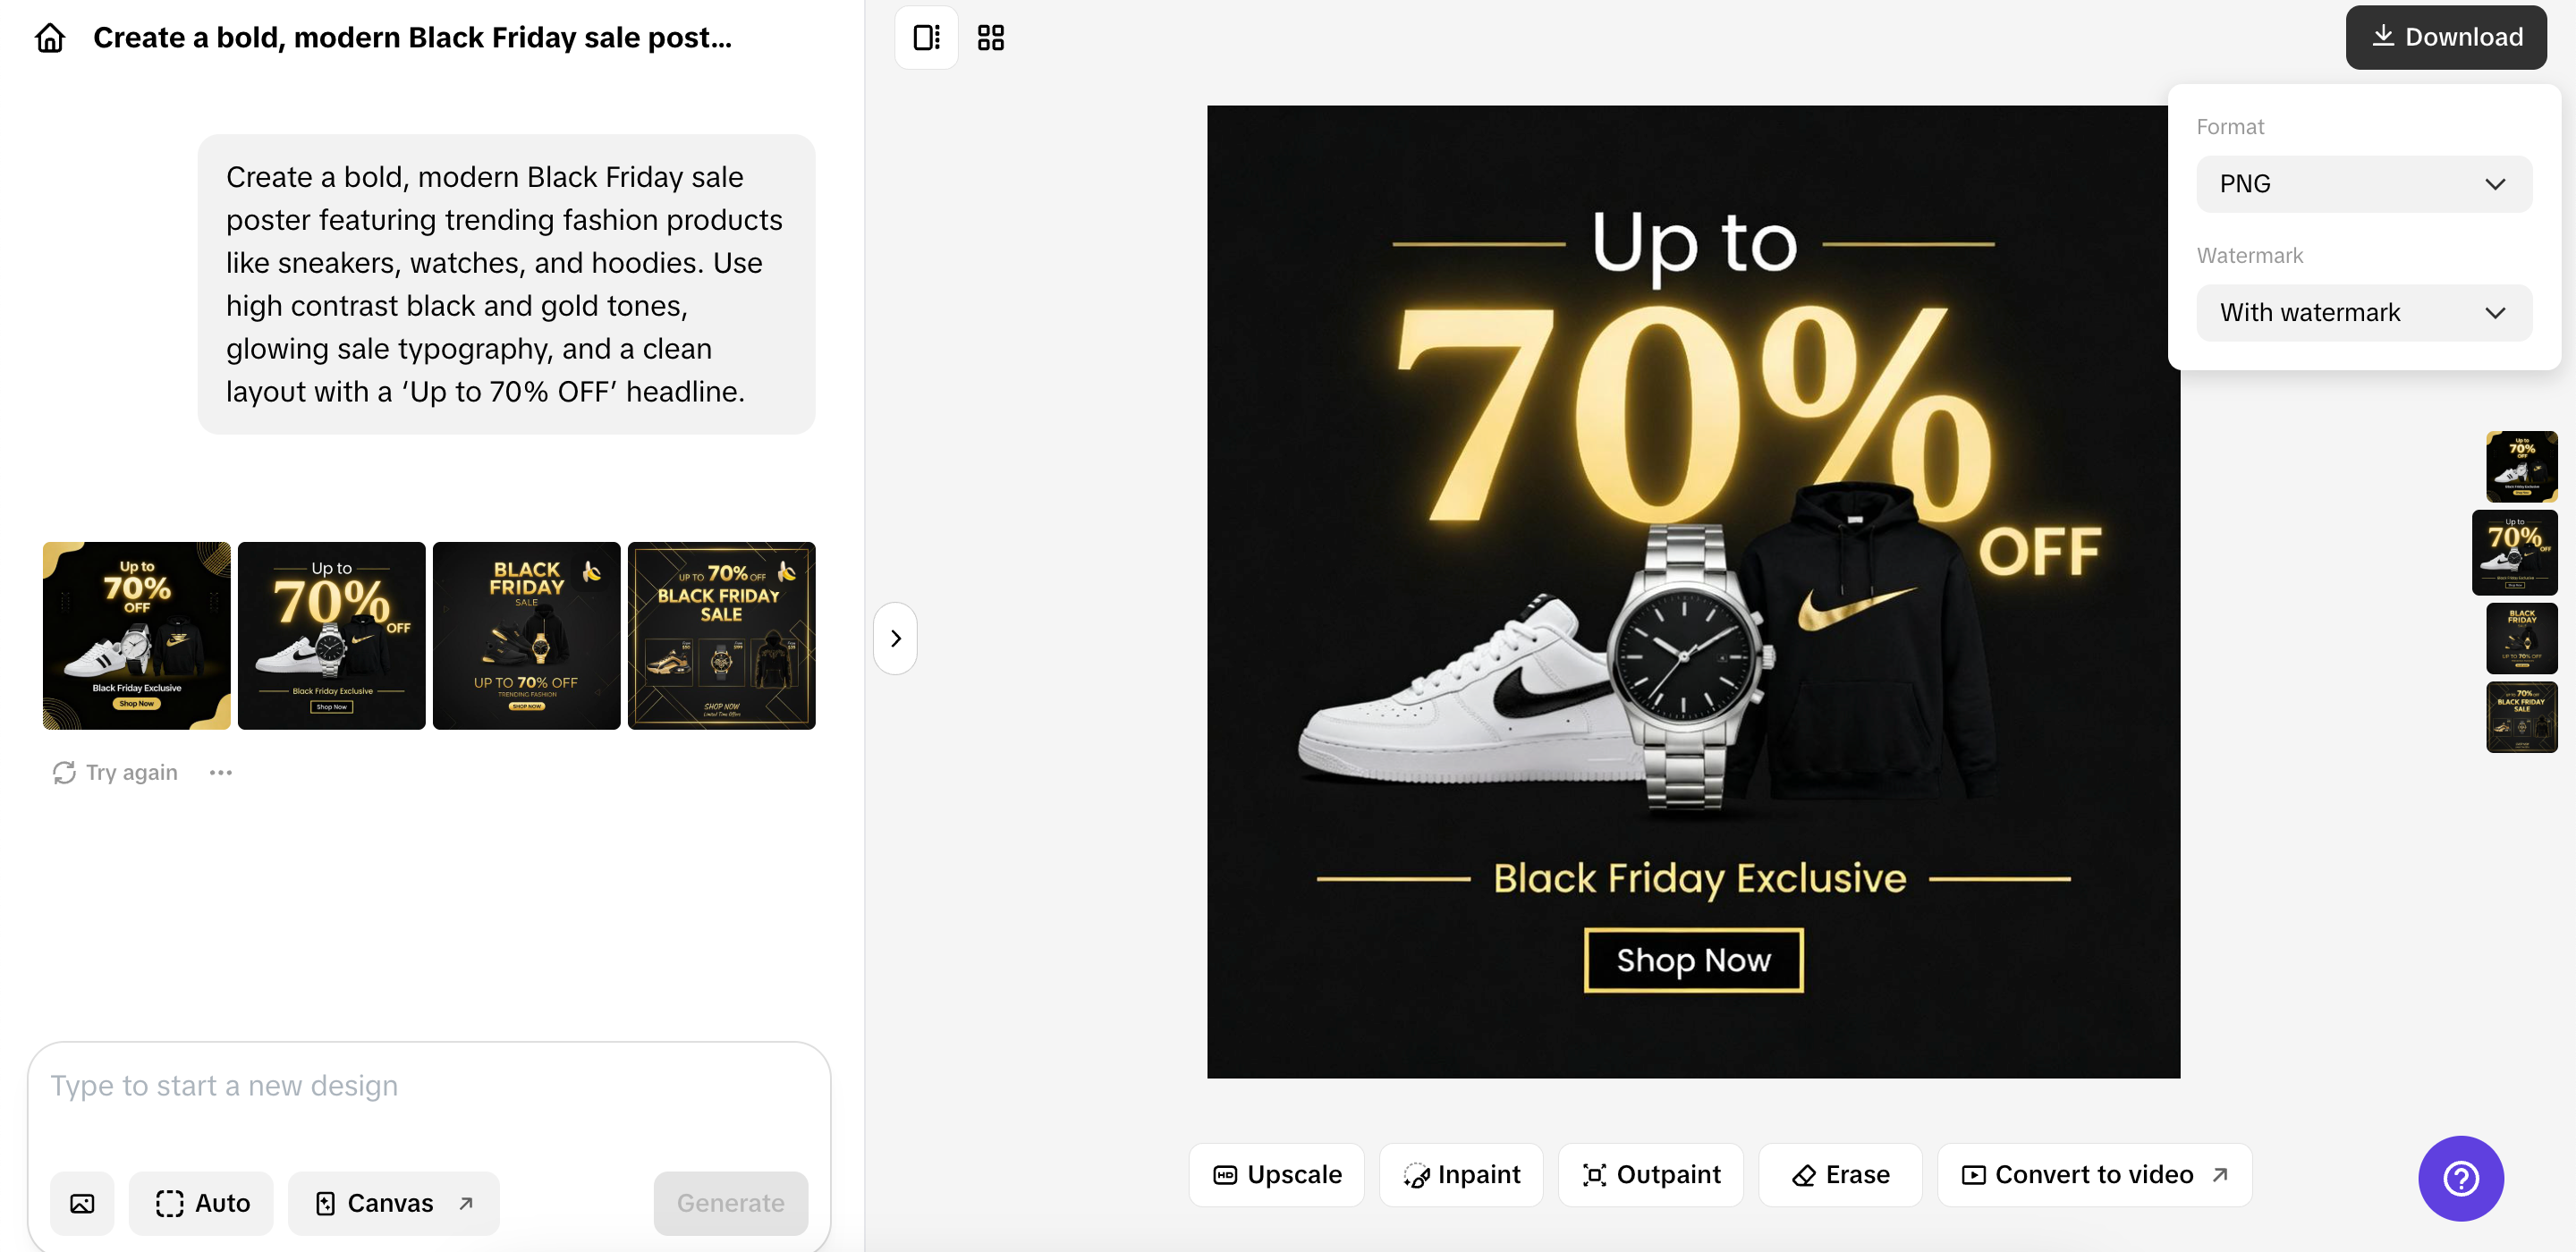Expand the panel with the chevron arrow

(x=895, y=638)
